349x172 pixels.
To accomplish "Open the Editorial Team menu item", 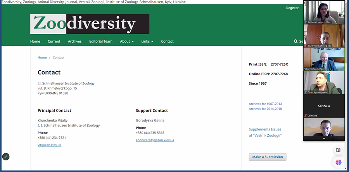I will point(100,42).
